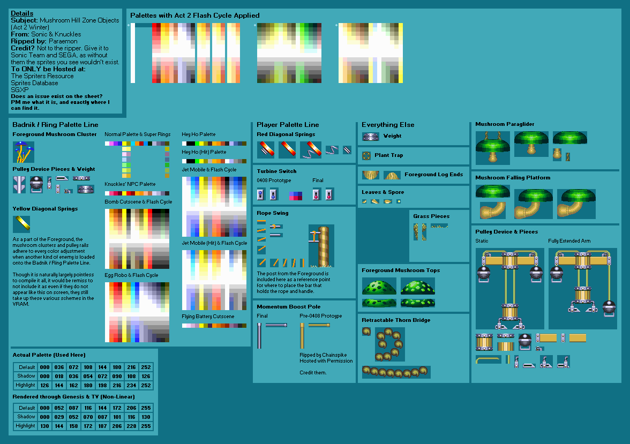Select the Hey Ho (Hit) Palette strip
The width and height of the screenshot is (630, 444).
click(x=214, y=161)
